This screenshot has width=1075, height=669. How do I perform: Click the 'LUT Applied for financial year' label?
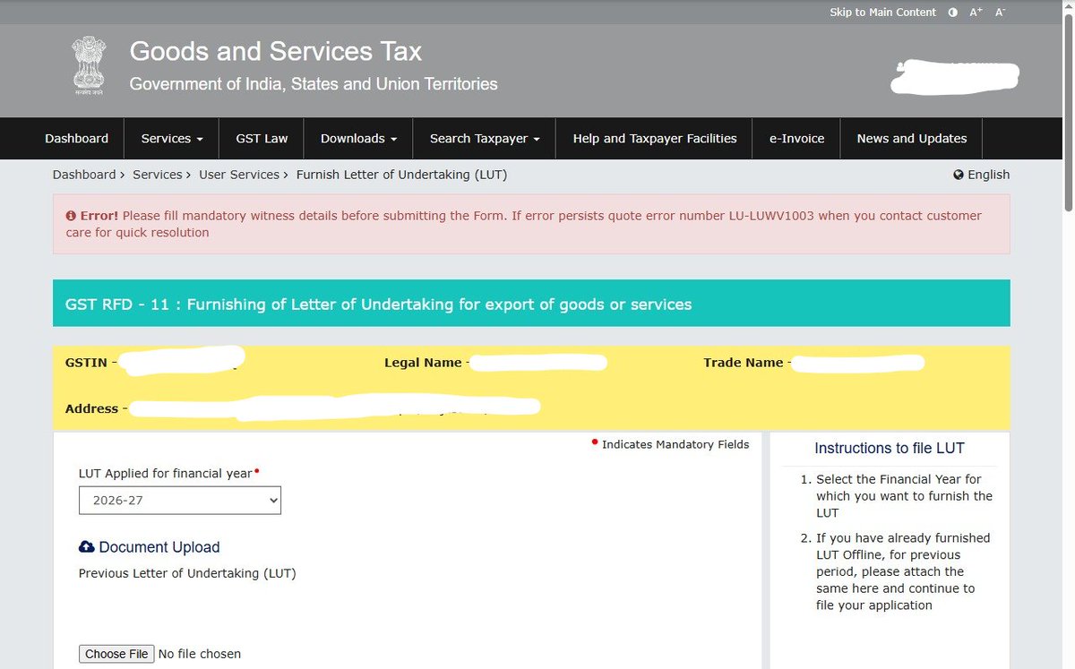(166, 473)
